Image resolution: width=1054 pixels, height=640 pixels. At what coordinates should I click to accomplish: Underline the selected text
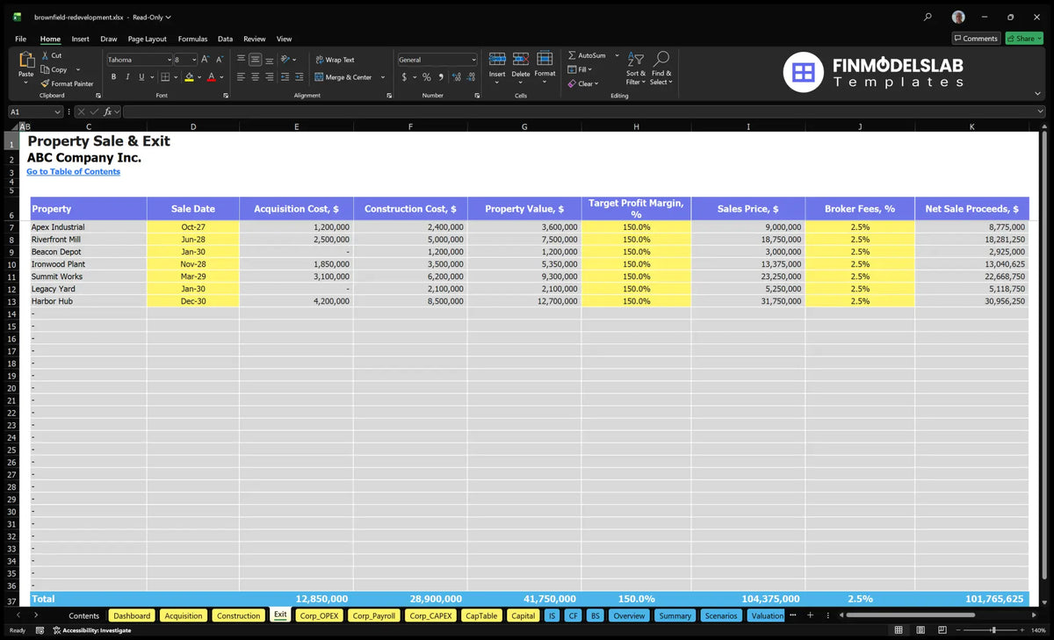[x=141, y=77]
